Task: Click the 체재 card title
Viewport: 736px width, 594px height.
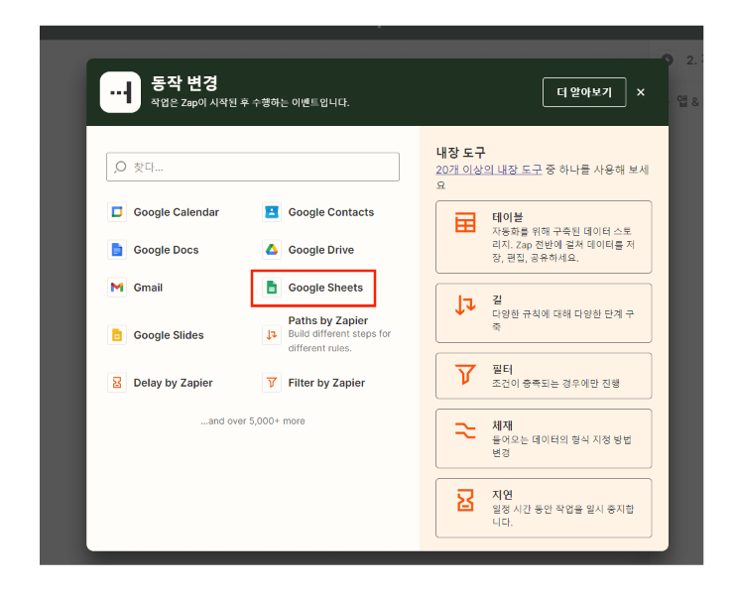Action: 502,425
